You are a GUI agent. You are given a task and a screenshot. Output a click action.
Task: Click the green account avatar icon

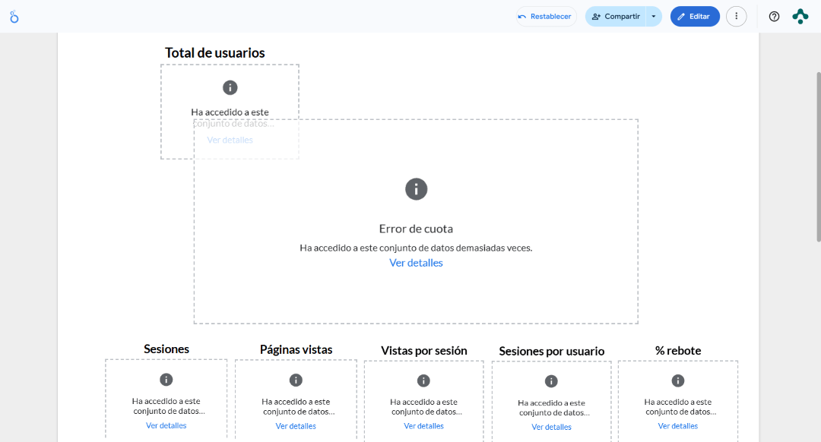coord(800,17)
